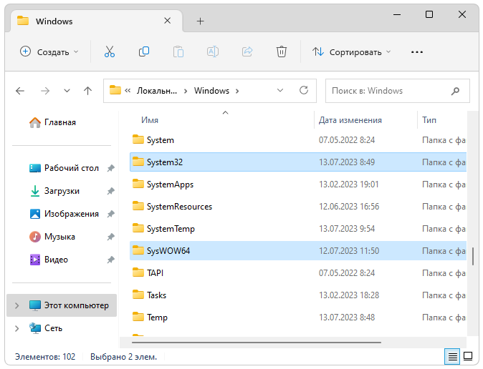Open the three-dots See more menu

417,52
